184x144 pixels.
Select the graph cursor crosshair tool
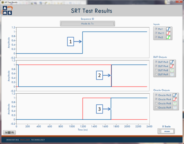[6, 132]
